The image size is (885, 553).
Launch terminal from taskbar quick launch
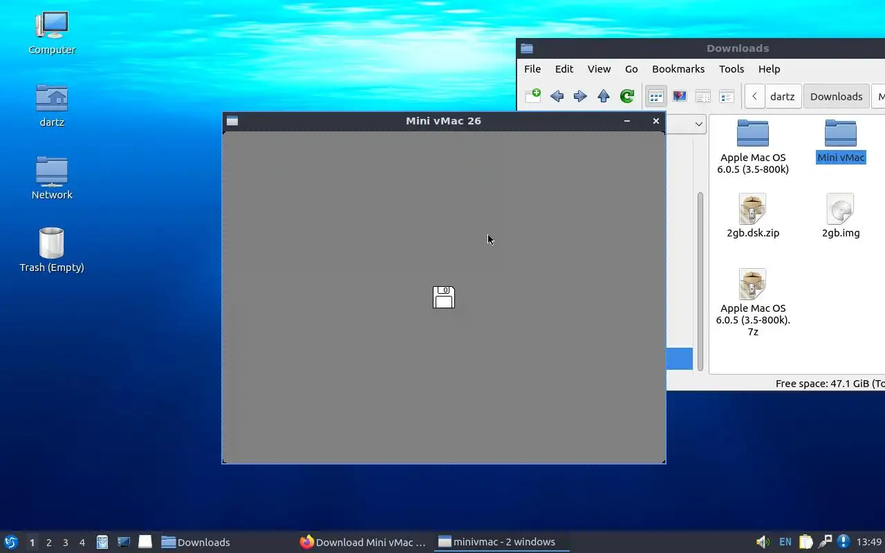pyautogui.click(x=124, y=542)
